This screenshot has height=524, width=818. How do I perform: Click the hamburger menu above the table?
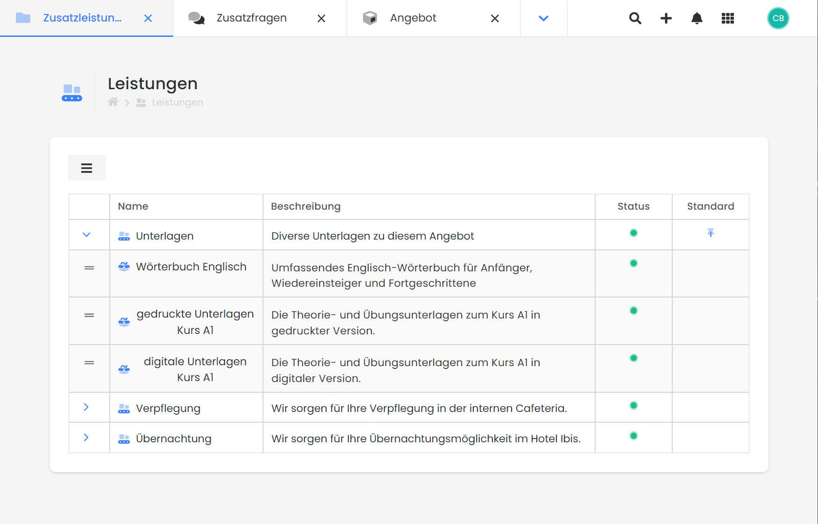click(x=86, y=168)
